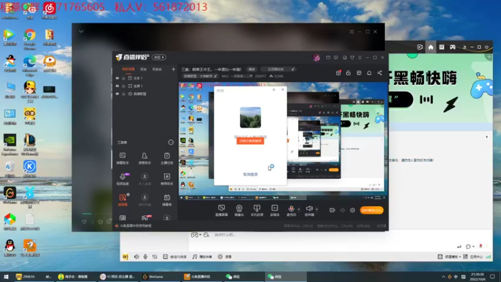Toggle visibility of the 英雄联盟 source
This screenshot has height=282, width=501.
click(117, 94)
